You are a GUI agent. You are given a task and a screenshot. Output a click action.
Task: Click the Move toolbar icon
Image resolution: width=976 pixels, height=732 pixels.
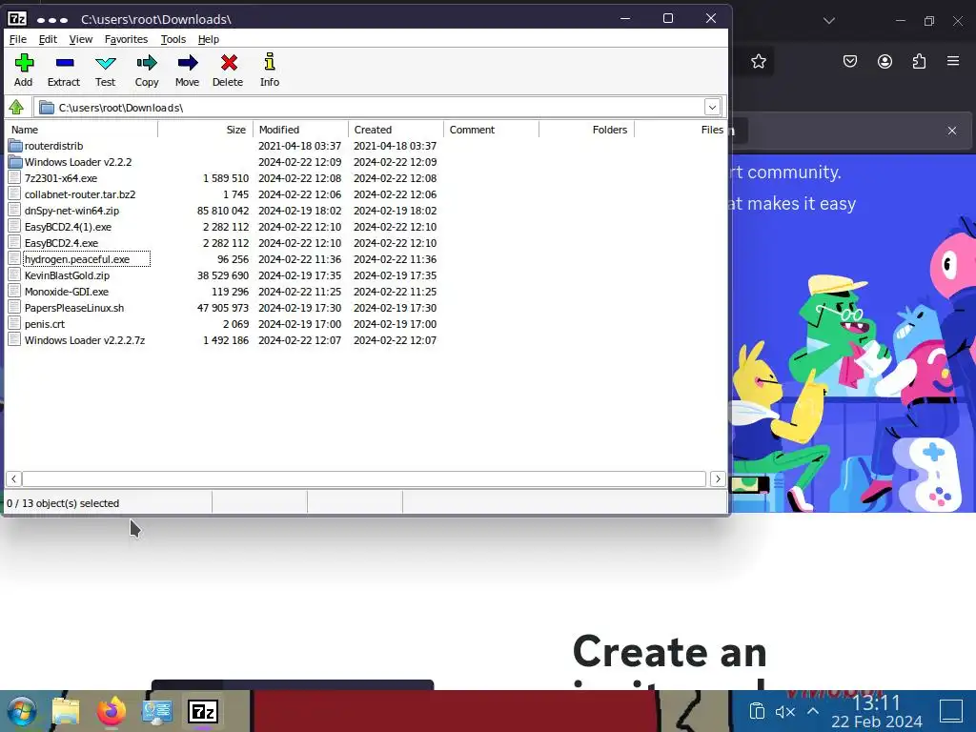click(x=188, y=63)
